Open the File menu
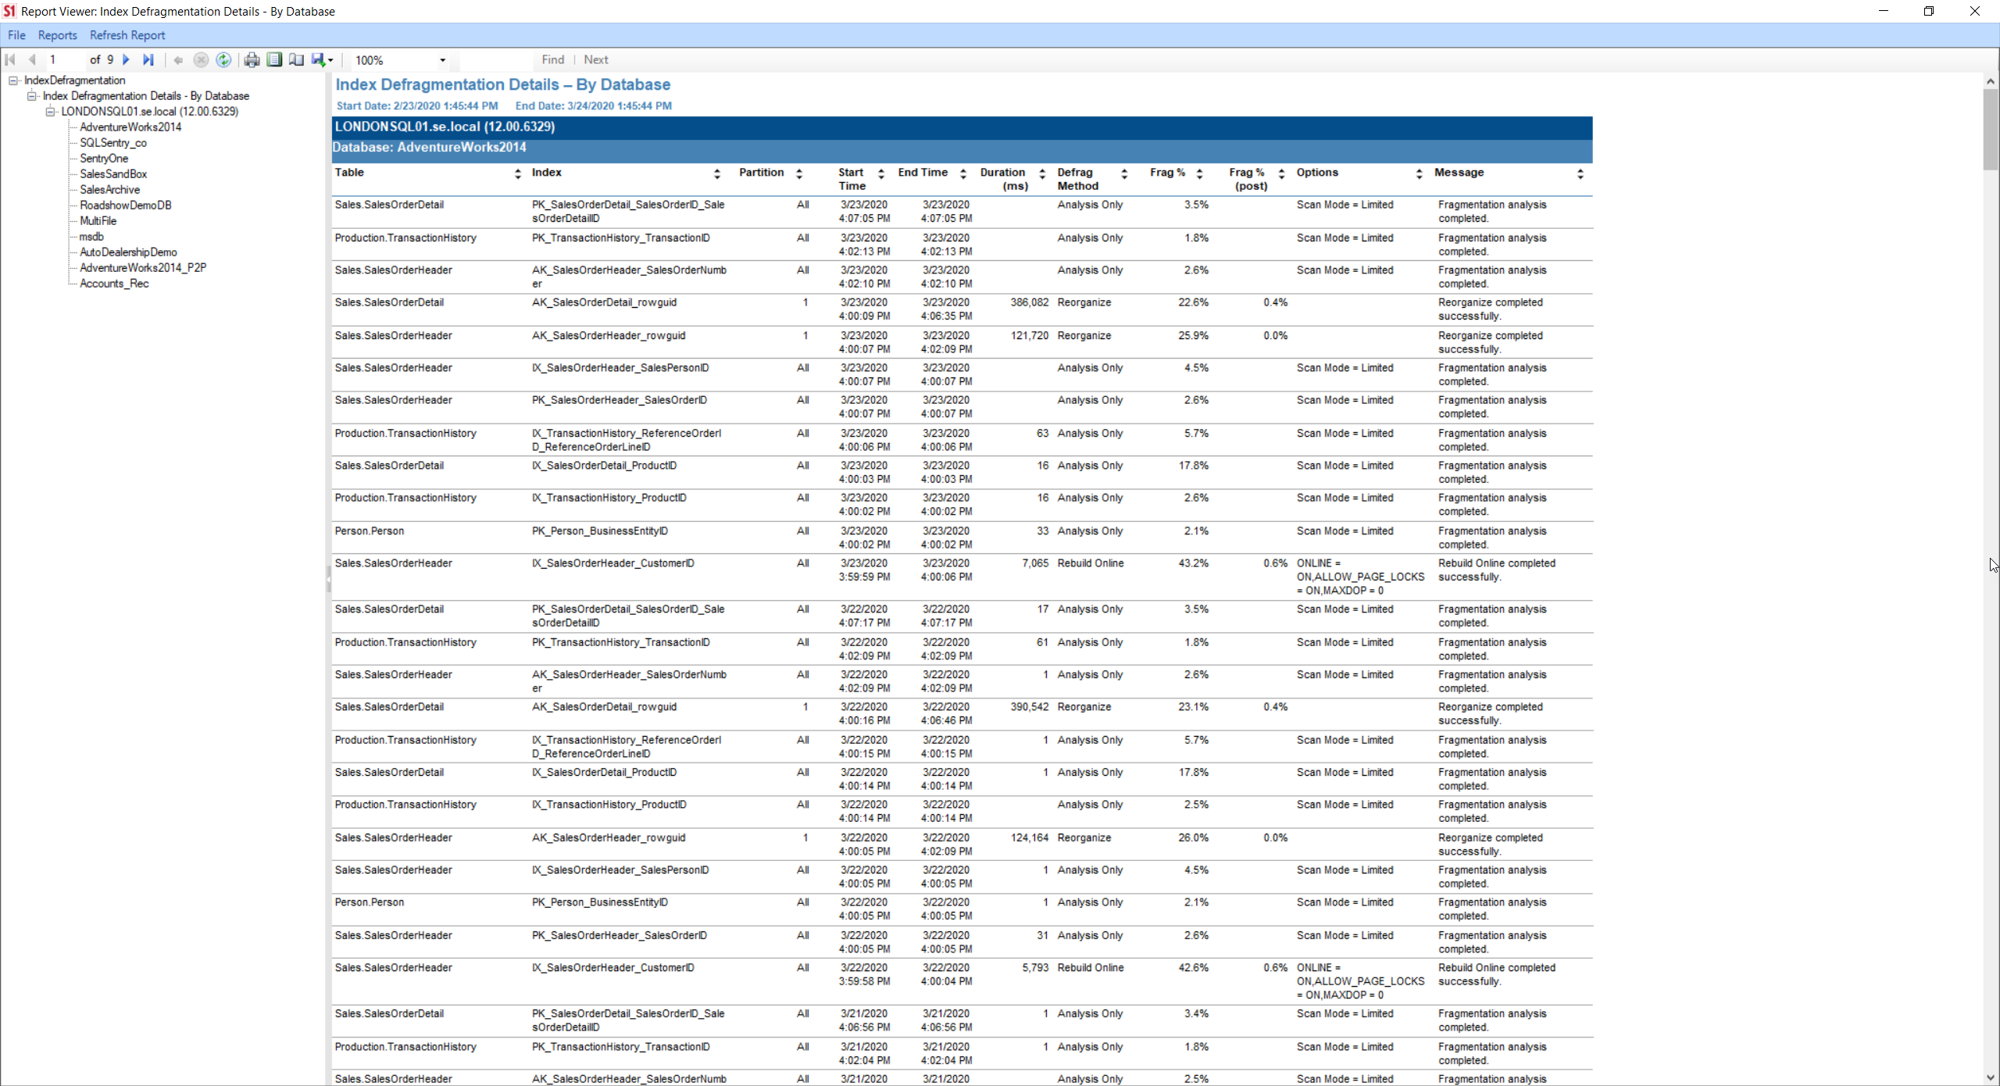2000x1086 pixels. click(x=16, y=34)
